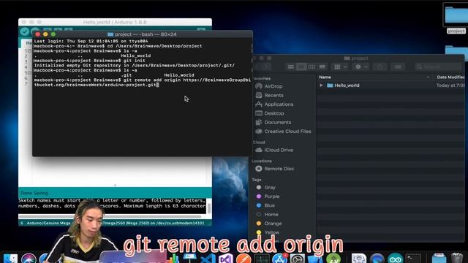Click Terminal title bar project -bash
The width and height of the screenshot is (468, 263).
[x=142, y=34]
